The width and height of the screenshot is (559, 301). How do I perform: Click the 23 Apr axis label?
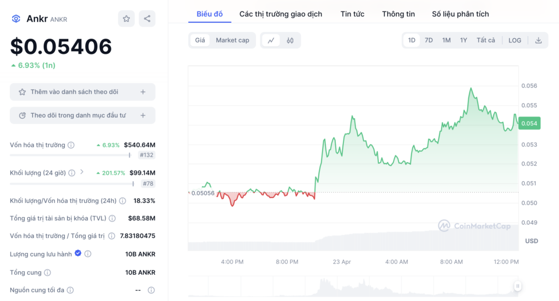pos(342,262)
